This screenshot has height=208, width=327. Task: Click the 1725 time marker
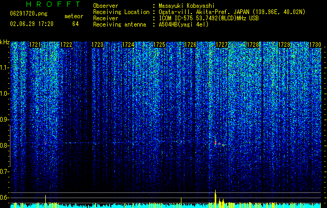[x=159, y=45]
